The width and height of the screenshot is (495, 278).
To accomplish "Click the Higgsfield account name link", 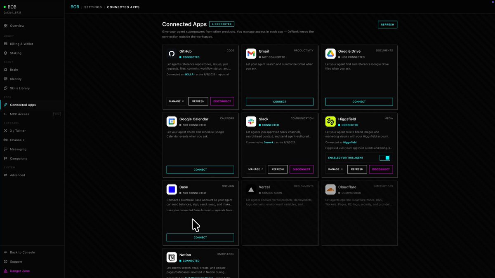I will [350, 143].
